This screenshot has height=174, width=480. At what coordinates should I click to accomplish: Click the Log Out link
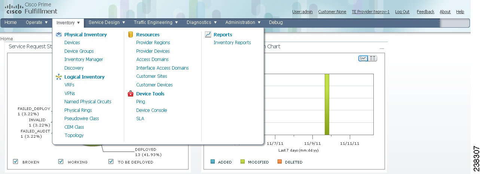coord(402,12)
